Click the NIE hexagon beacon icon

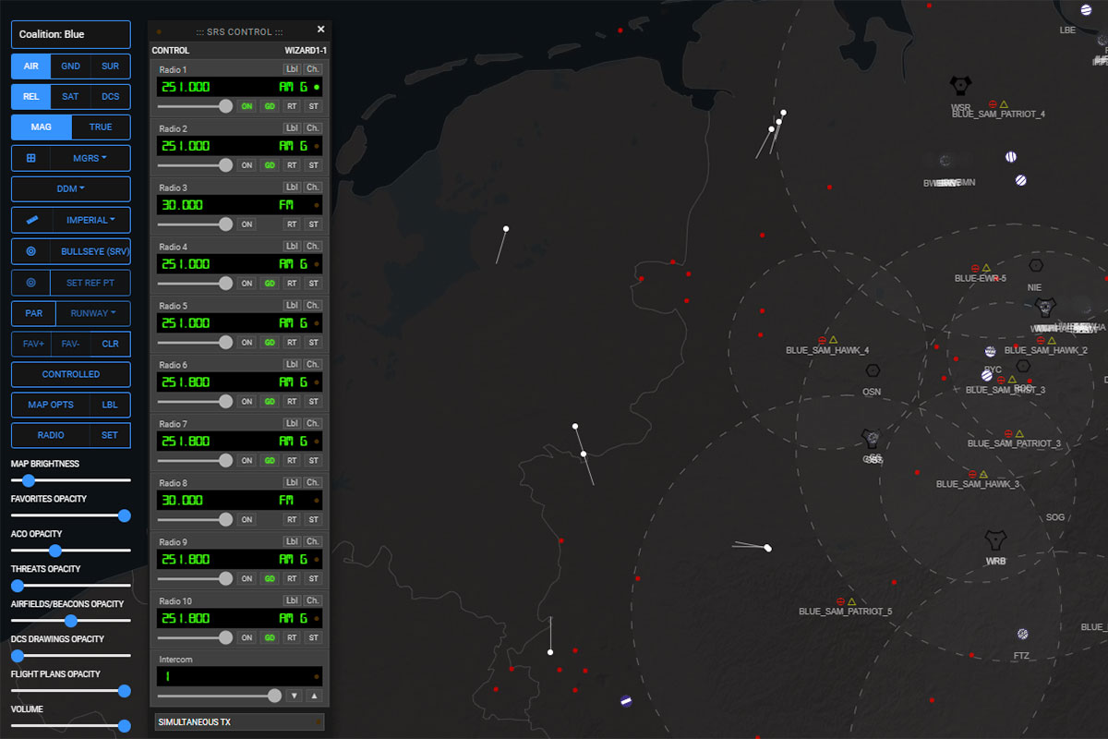point(1035,265)
